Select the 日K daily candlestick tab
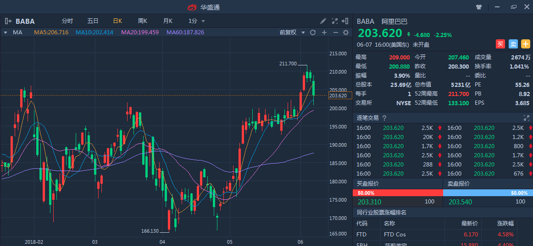 pyautogui.click(x=117, y=21)
